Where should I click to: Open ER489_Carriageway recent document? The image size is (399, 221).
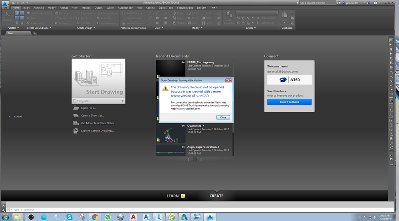click(x=201, y=62)
